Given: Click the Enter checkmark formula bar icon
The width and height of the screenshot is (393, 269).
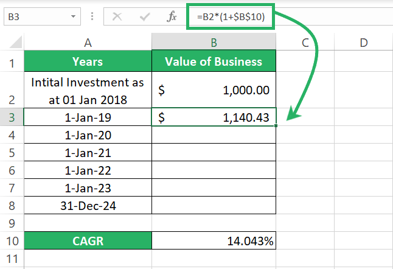Looking at the screenshot, I should pyautogui.click(x=145, y=17).
